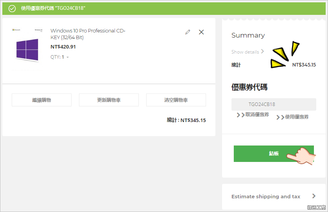Screen dimensions: 328x212
Task: Click the 總計 label in the Summary panel
Action: [x=236, y=65]
